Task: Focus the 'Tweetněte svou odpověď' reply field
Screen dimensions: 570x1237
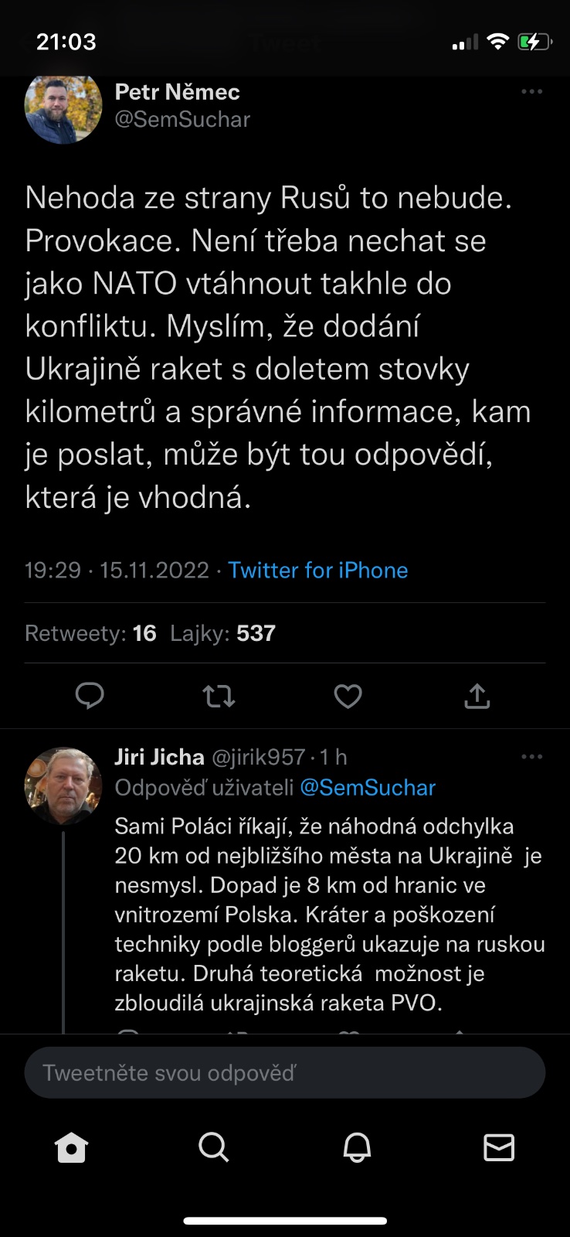Action: (285, 1072)
